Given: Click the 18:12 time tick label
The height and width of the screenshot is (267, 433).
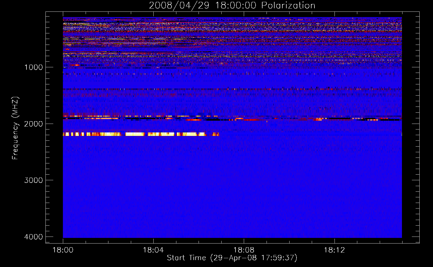Looking at the screenshot, I should (x=334, y=250).
